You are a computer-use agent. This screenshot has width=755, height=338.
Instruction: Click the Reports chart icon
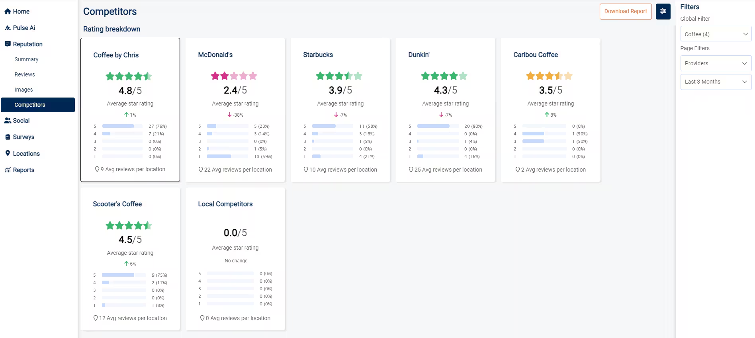click(x=8, y=170)
